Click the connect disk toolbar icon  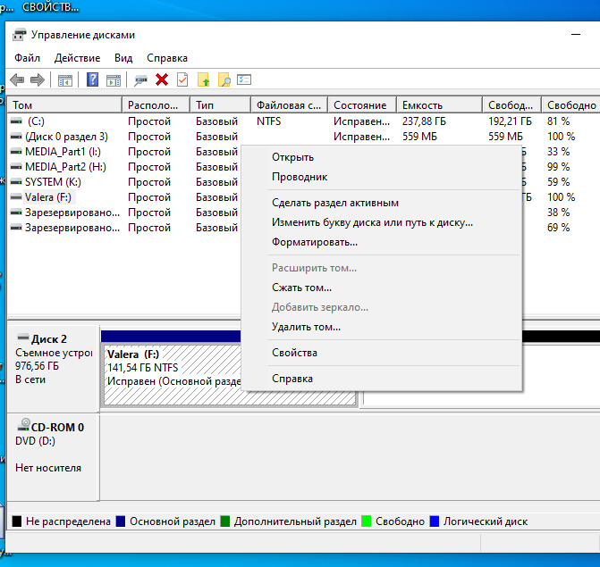140,80
